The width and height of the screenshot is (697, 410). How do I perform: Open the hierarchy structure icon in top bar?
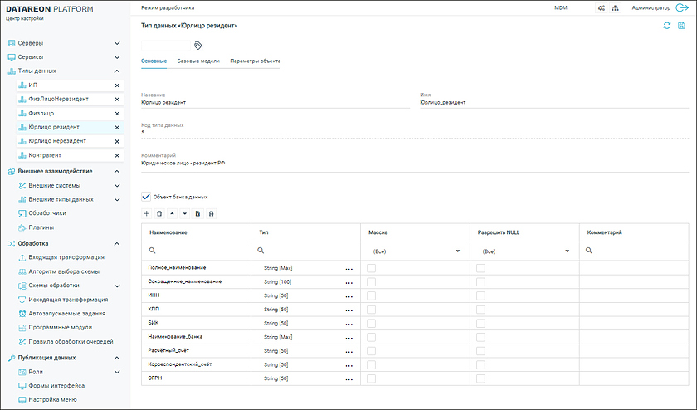(x=615, y=7)
